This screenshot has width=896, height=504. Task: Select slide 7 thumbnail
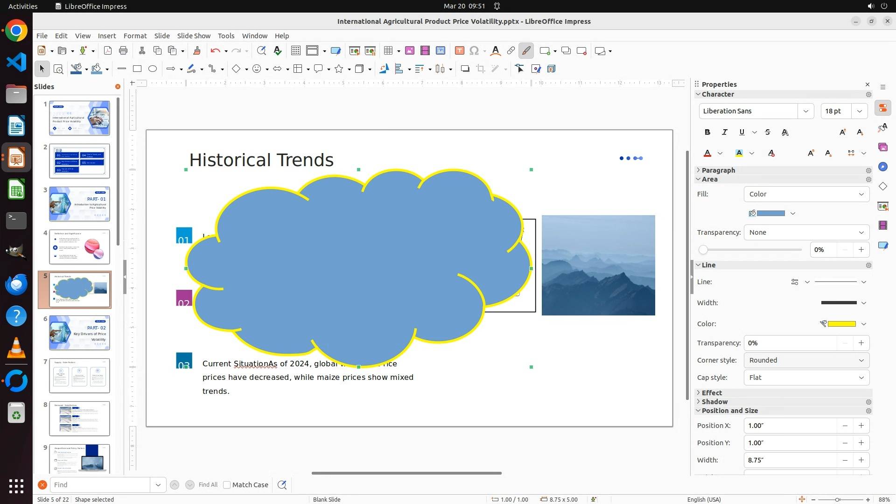(79, 376)
